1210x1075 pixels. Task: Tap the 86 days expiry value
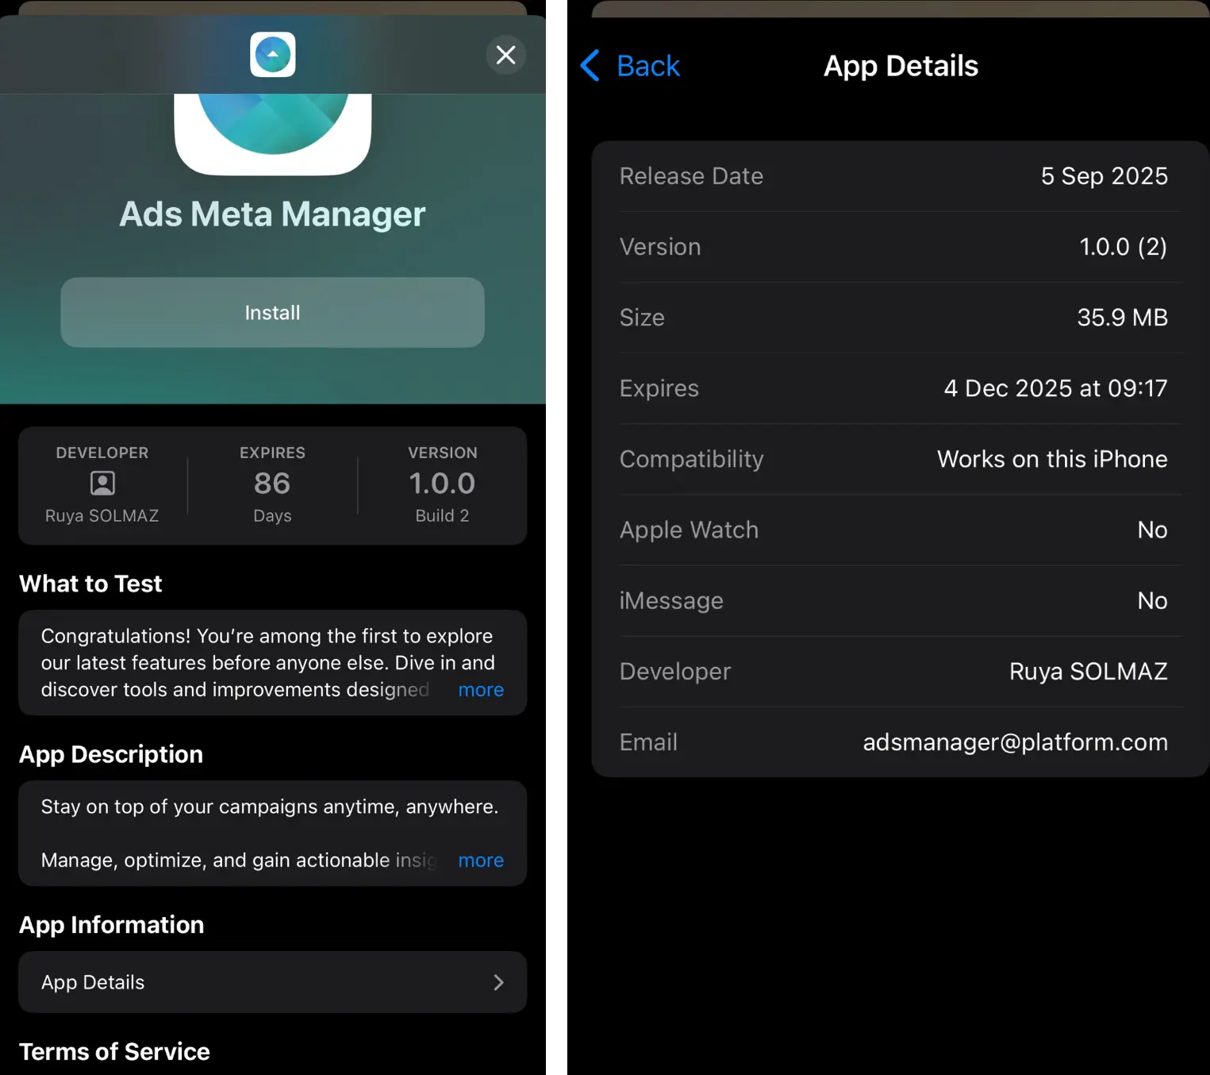pyautogui.click(x=272, y=484)
